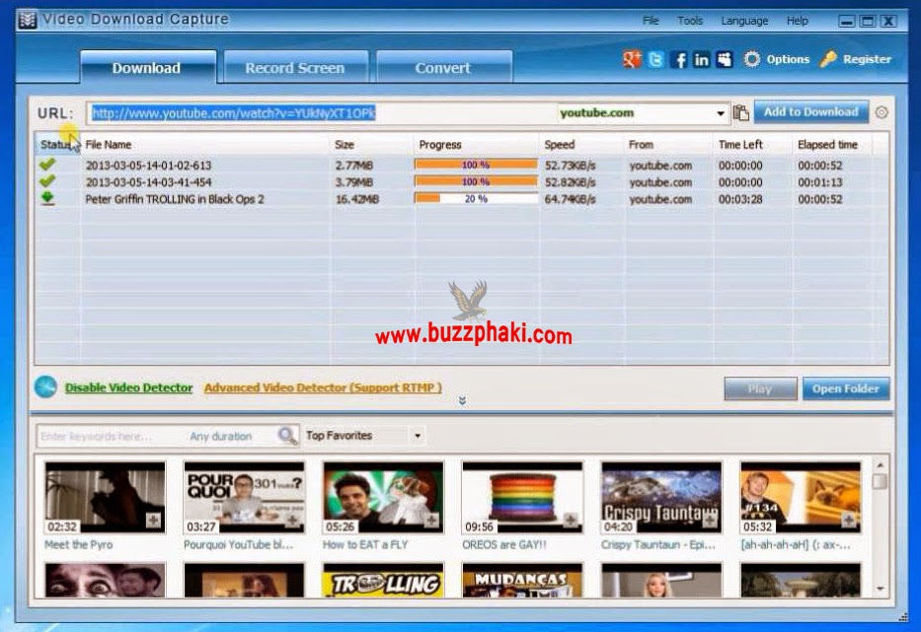This screenshot has height=632, width=921.
Task: Click the Play button
Action: pyautogui.click(x=760, y=388)
